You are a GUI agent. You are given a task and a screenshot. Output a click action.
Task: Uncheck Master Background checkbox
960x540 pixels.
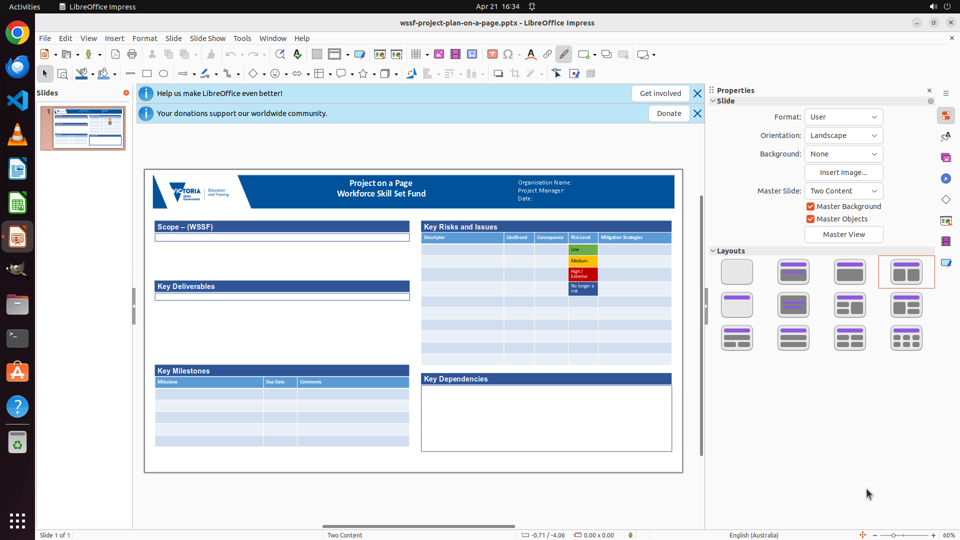pyautogui.click(x=810, y=206)
